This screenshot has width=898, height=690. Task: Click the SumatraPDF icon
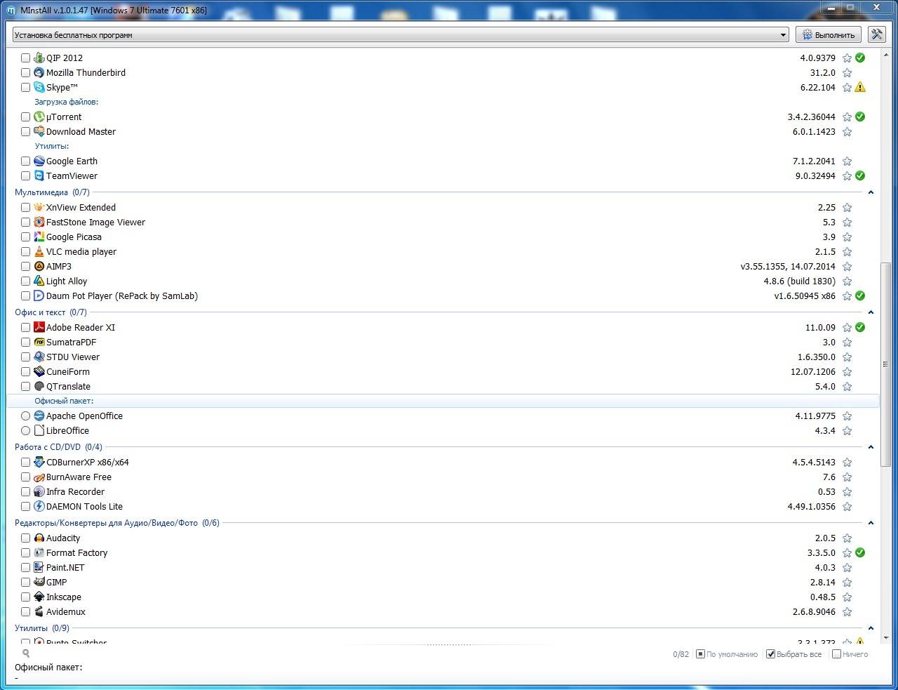pos(39,342)
